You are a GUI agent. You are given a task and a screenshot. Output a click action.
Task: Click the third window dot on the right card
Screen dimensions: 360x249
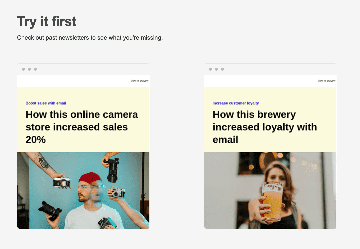coord(223,69)
